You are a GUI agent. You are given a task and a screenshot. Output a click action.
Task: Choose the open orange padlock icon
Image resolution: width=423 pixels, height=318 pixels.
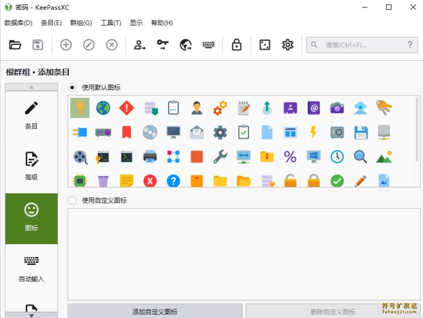point(290,180)
